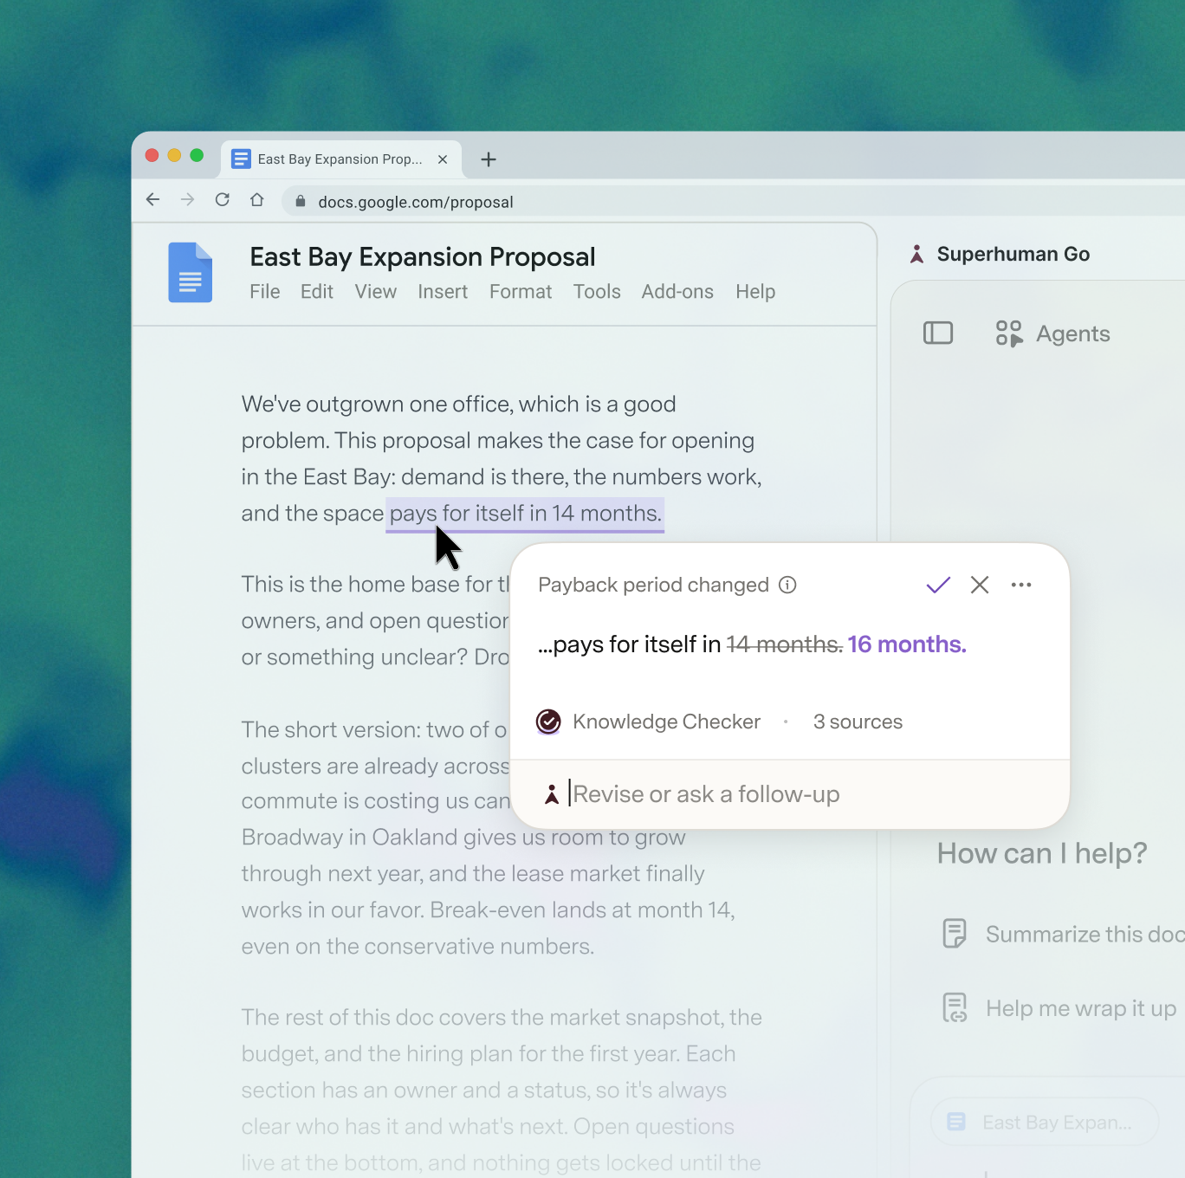Click the Revise or ask a follow-up field
1185x1178 pixels.
[x=790, y=794]
